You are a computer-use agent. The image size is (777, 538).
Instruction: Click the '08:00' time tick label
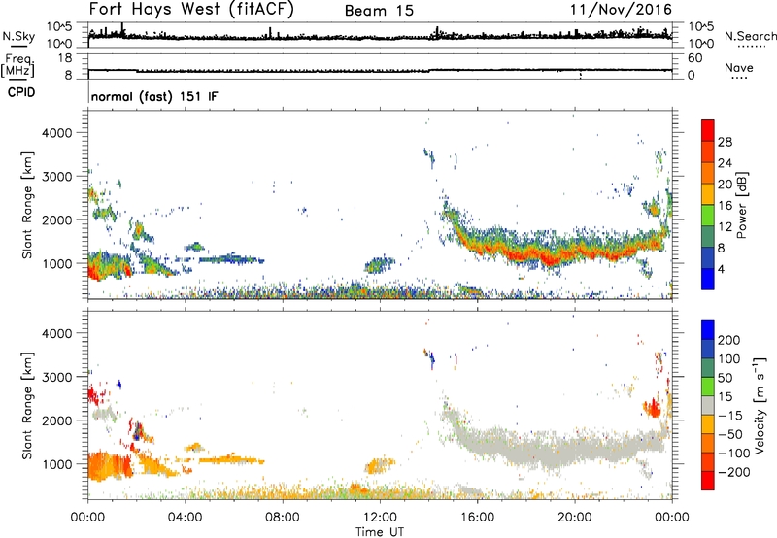[x=283, y=518]
